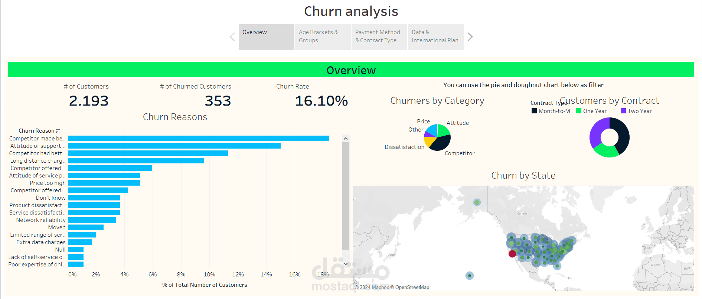This screenshot has height=299, width=702.
Task: Select the 'Attitude of support' bar
Action: point(174,146)
